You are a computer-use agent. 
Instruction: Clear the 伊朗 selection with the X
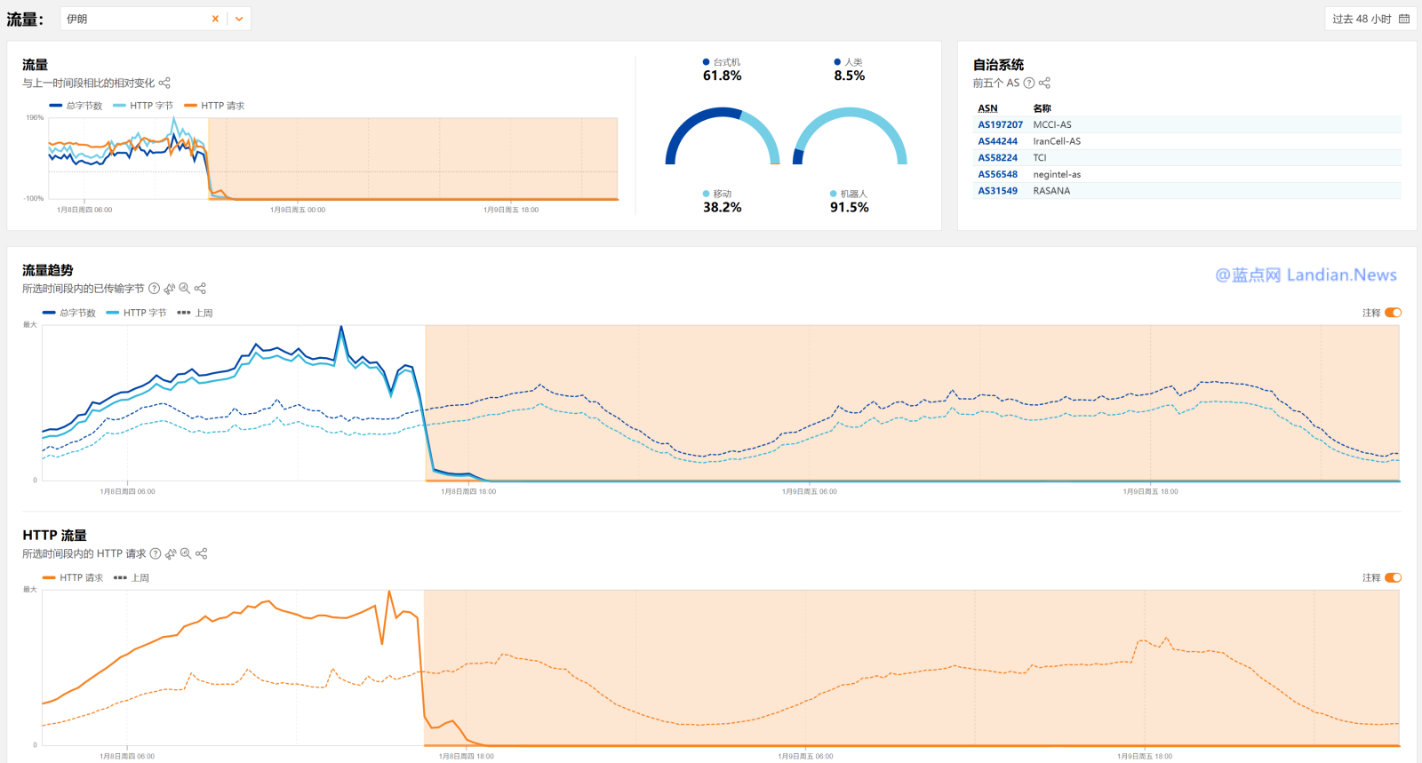pos(215,19)
